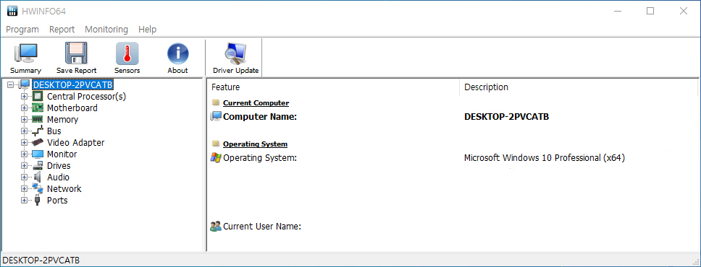The width and height of the screenshot is (701, 267).
Task: Click the DESKTOP-2PVCATB computer icon in tree
Action: tap(24, 84)
